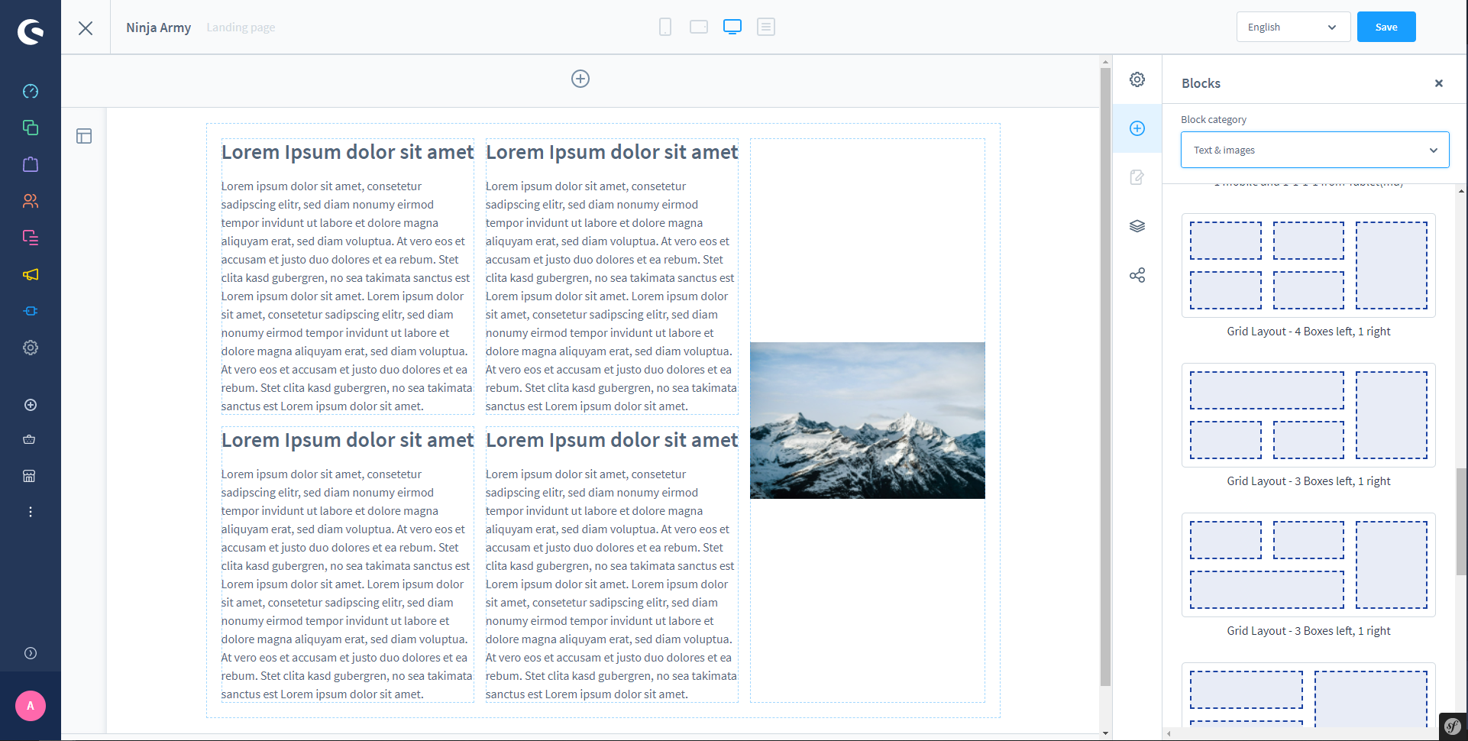
Task: Open the Content sidebar icon
Action: tap(31, 238)
